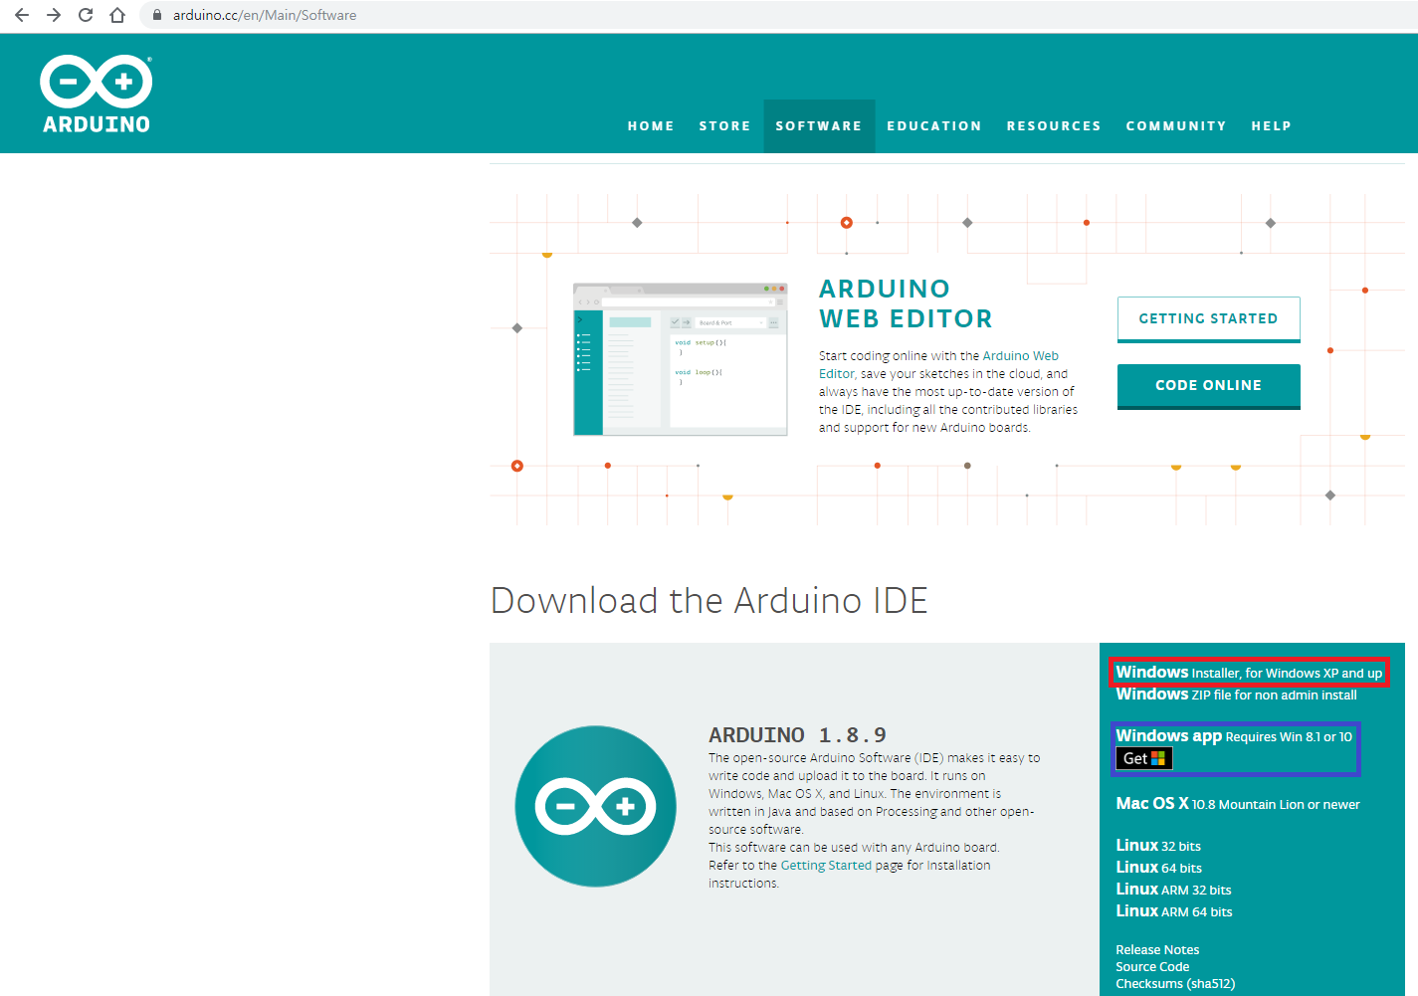Viewport: 1418px width, 996px height.
Task: Click the large round Arduino IDE logo
Action: coord(595,806)
